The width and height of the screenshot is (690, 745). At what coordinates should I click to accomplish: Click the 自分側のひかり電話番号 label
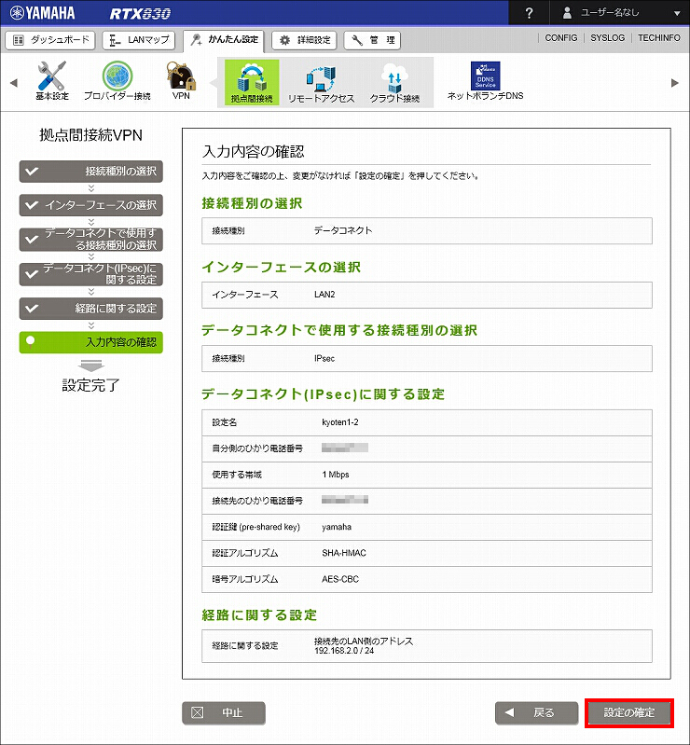(x=257, y=448)
